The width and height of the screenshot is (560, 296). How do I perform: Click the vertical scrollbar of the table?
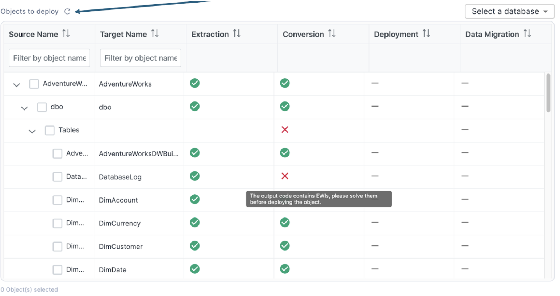pos(548,93)
